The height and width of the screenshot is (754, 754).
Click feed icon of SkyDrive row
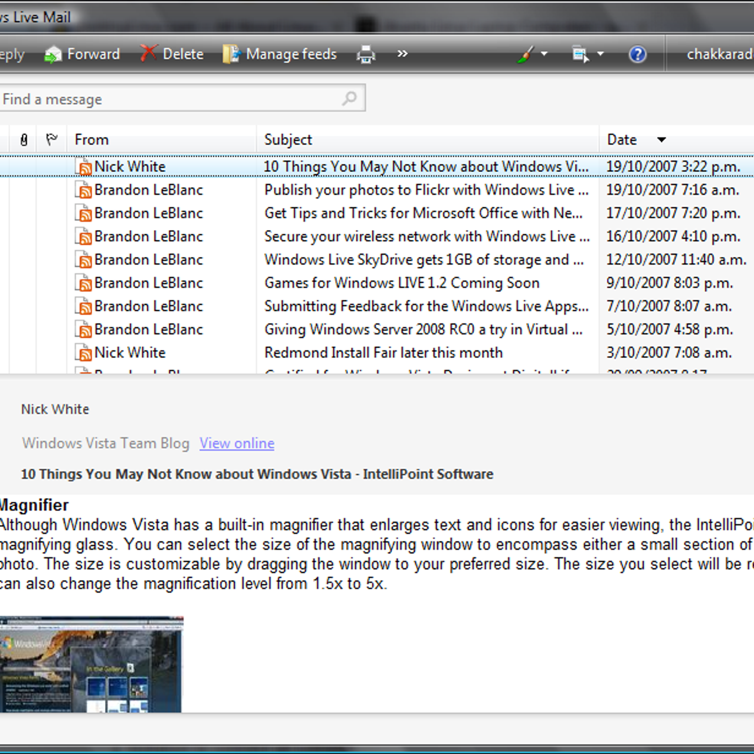click(83, 260)
